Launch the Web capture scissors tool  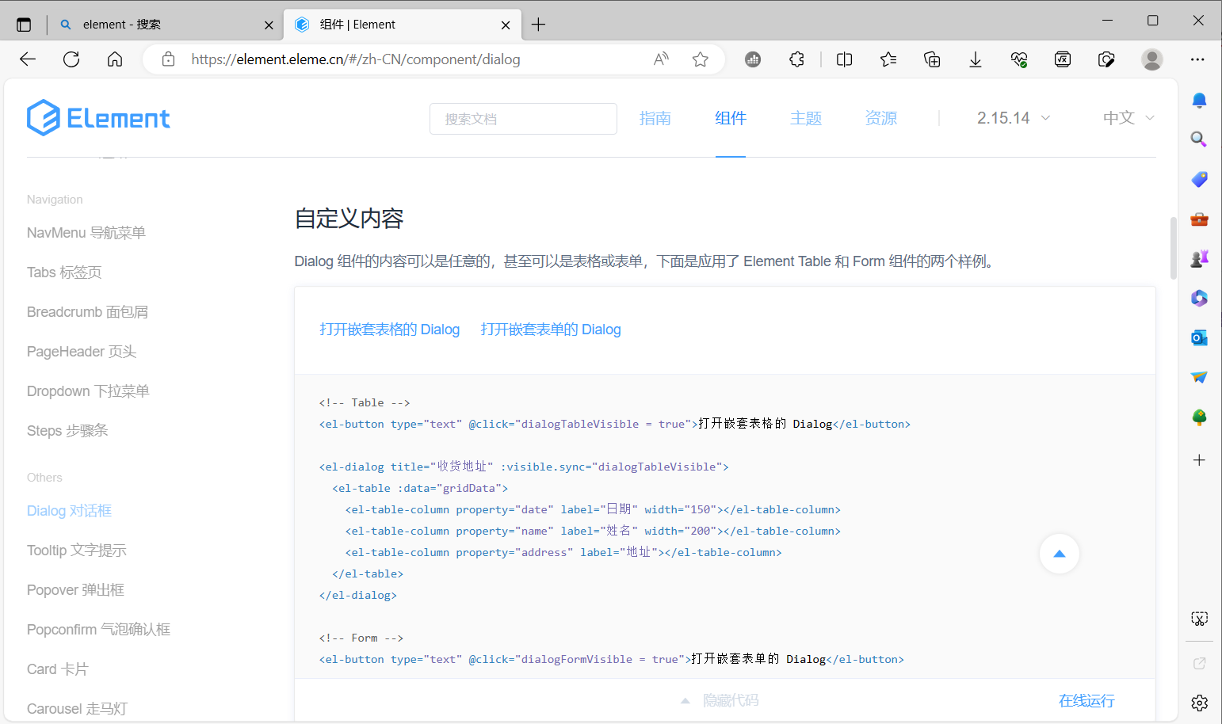click(x=1200, y=618)
